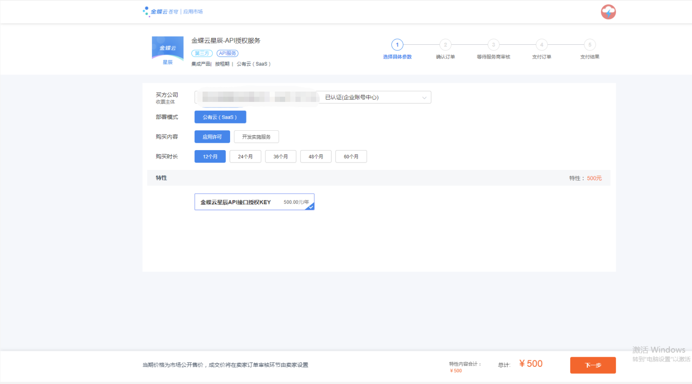Click the 公有云 (SaaS) text under the product title
The height and width of the screenshot is (384, 692).
(254, 64)
